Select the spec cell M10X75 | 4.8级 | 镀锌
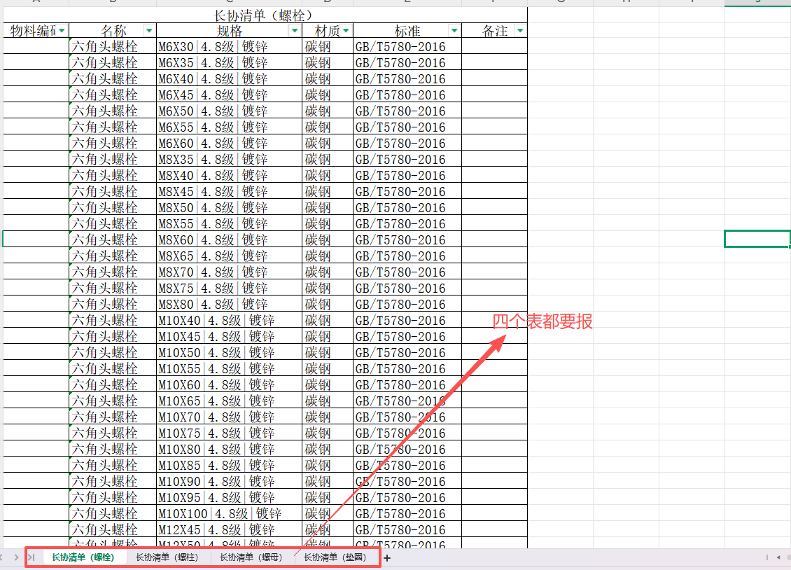 coord(229,433)
